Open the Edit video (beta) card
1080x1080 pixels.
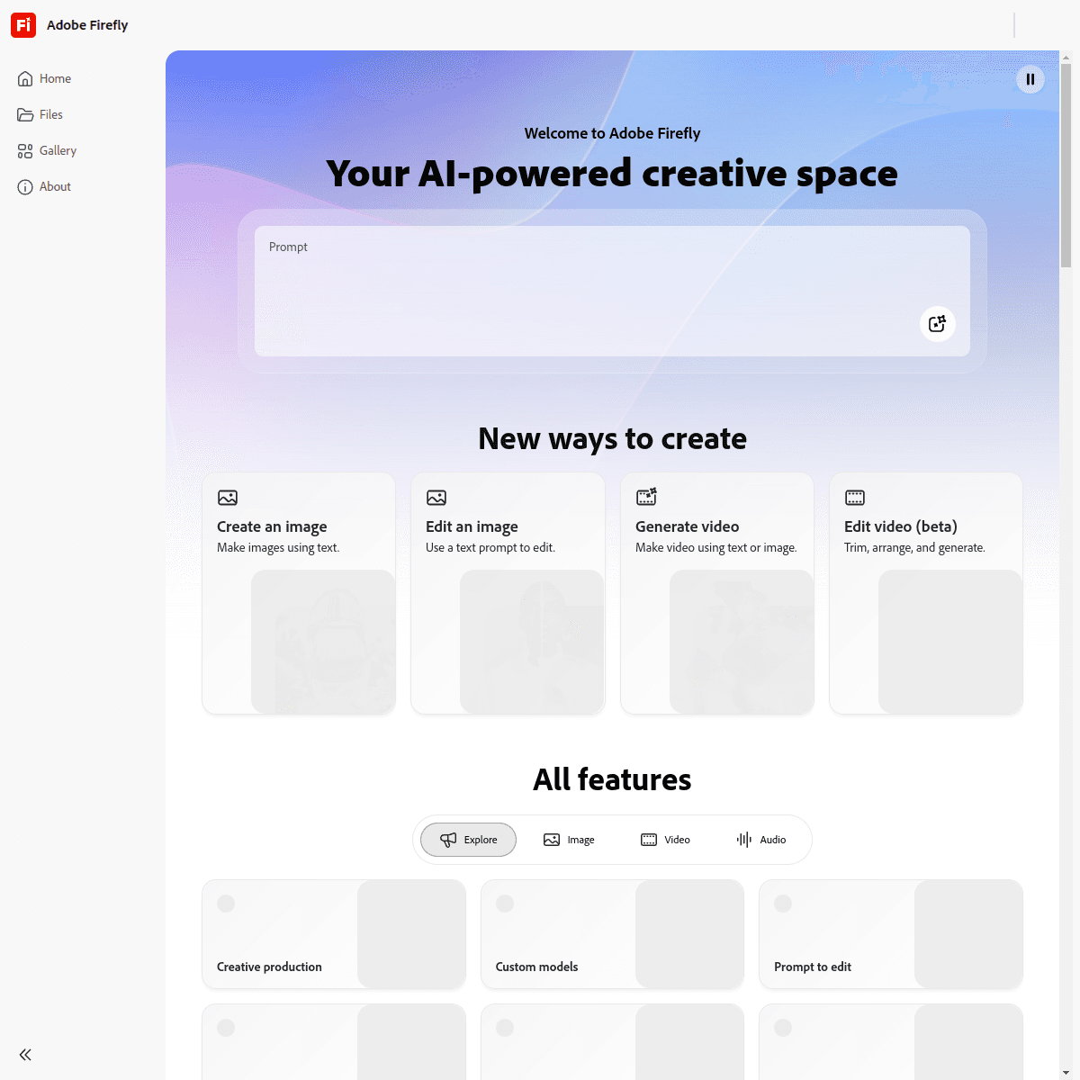point(926,594)
